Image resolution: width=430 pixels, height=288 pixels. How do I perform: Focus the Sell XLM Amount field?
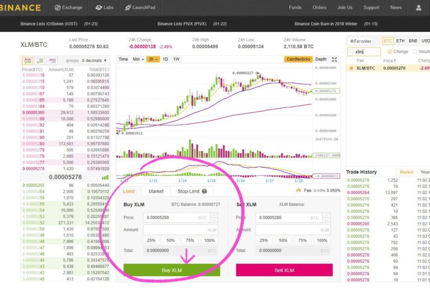[293, 230]
